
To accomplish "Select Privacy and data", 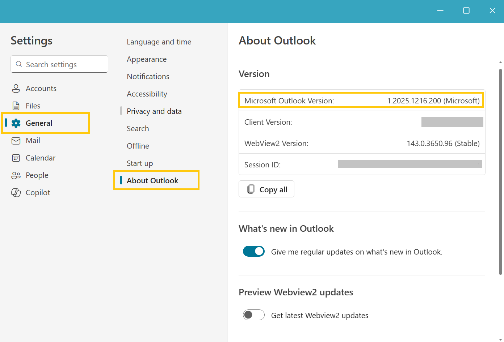I will (154, 111).
